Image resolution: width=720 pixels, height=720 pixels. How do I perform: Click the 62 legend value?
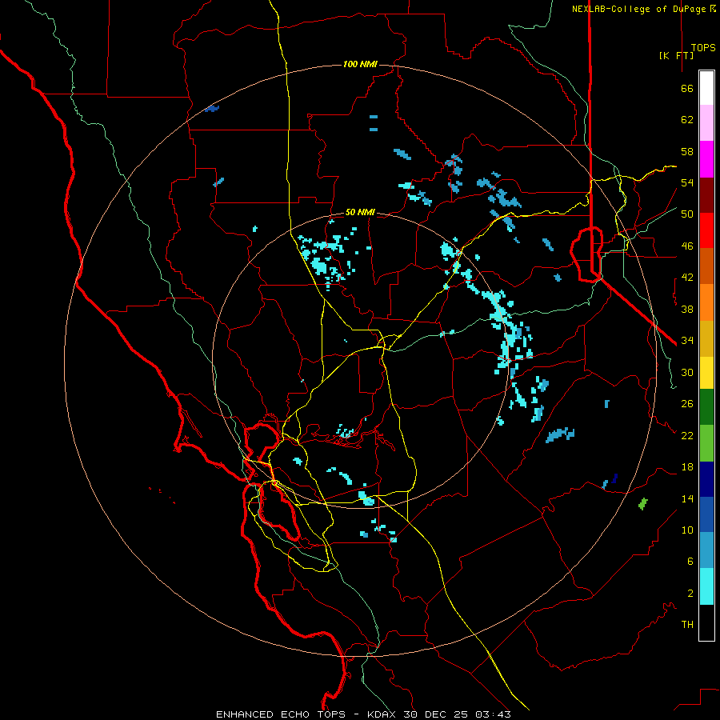pyautogui.click(x=687, y=120)
